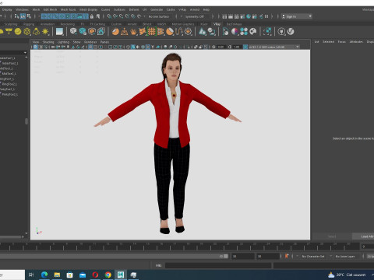This screenshot has height=280, width=374.
Task: Open the V-Ray menu in menu bar
Action: pyautogui.click(x=182, y=9)
